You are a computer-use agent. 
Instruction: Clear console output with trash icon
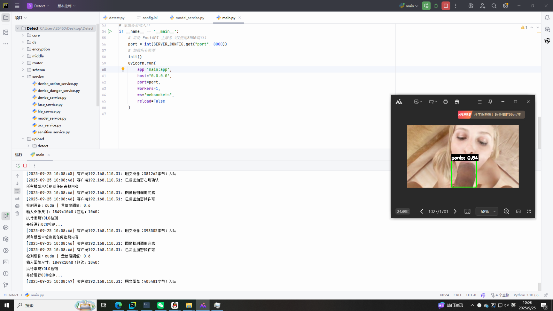17,214
